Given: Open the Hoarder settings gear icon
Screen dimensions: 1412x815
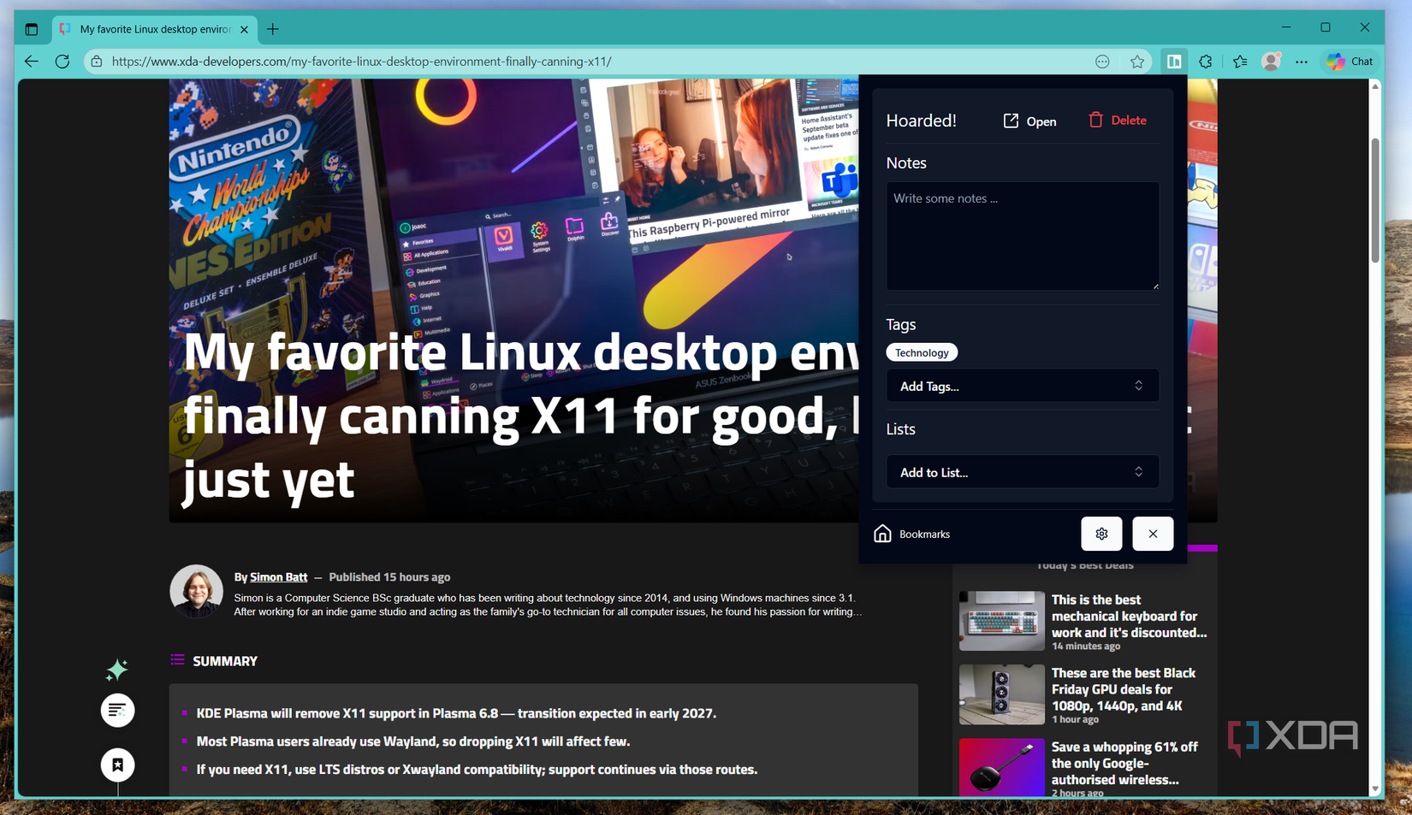Looking at the screenshot, I should [x=1101, y=534].
